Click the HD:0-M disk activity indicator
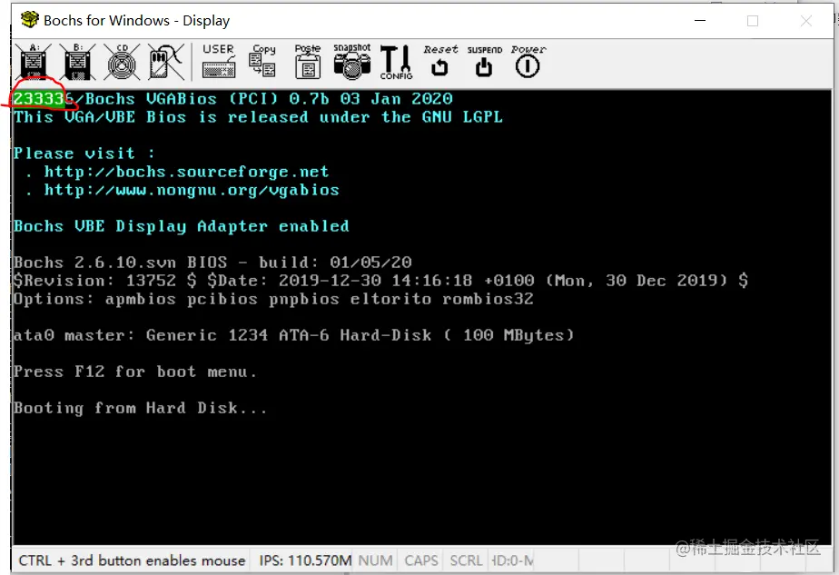Viewport: 839px width, 575px height. [512, 560]
